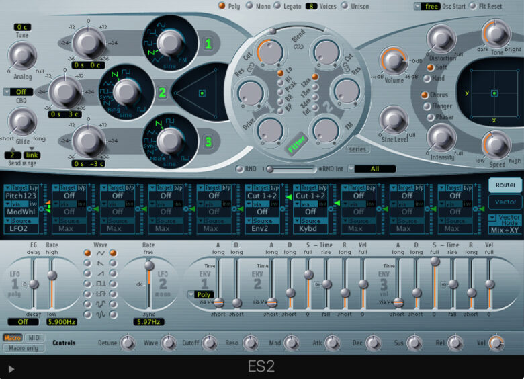Click the Sine Level knob

pyautogui.click(x=394, y=120)
